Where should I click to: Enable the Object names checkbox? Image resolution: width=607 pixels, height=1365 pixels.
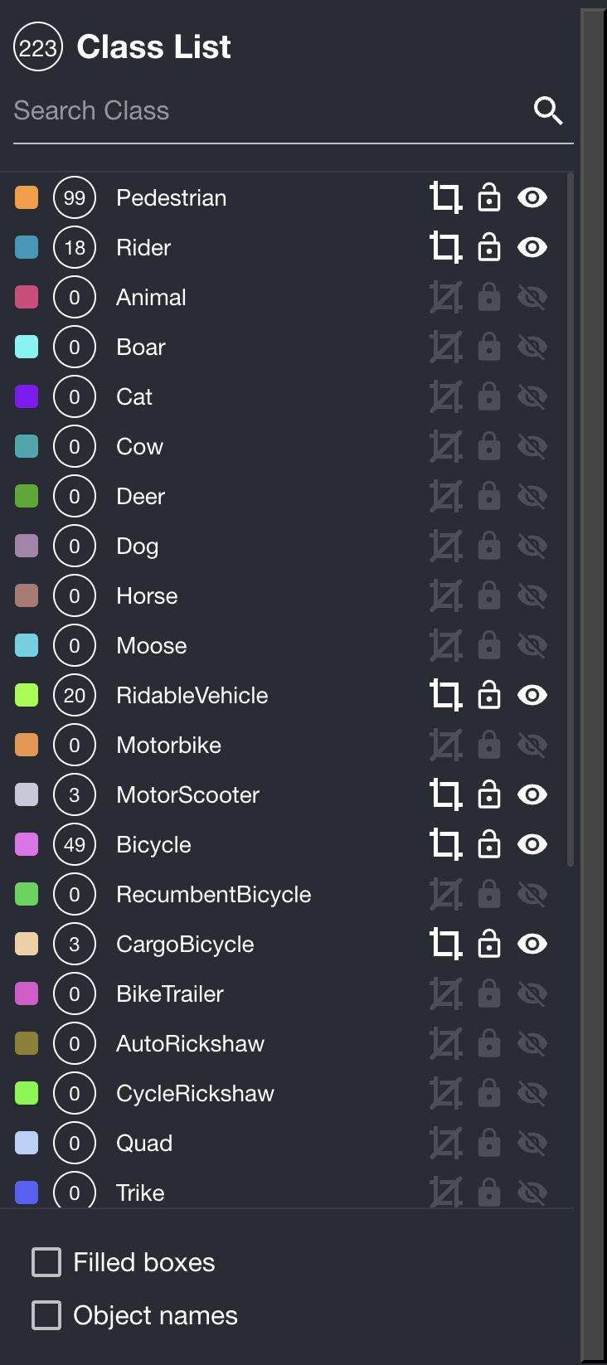click(x=46, y=1315)
